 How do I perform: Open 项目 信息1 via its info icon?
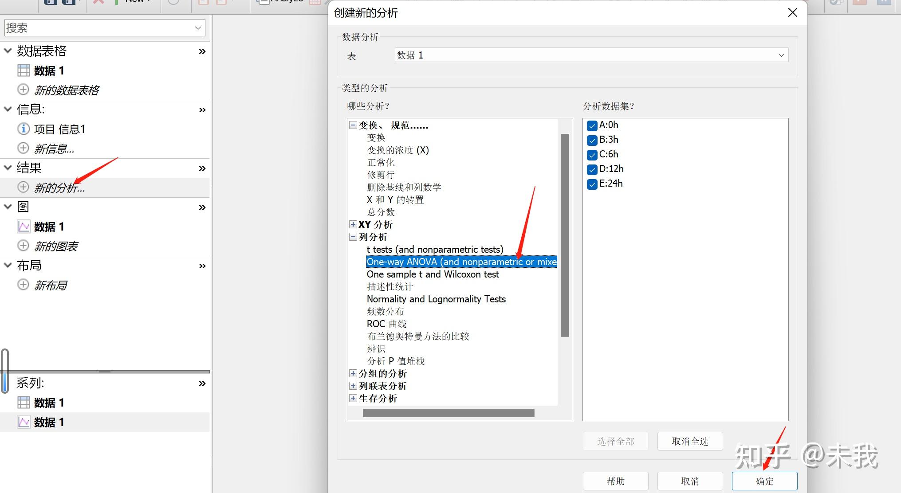(23, 129)
